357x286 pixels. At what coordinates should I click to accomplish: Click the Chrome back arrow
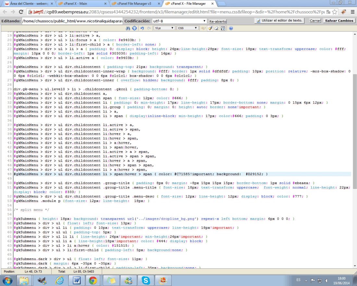5,12
